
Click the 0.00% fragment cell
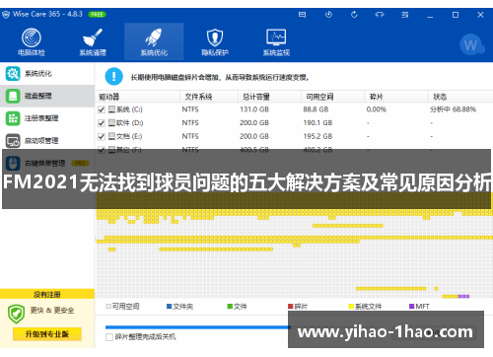tap(377, 109)
